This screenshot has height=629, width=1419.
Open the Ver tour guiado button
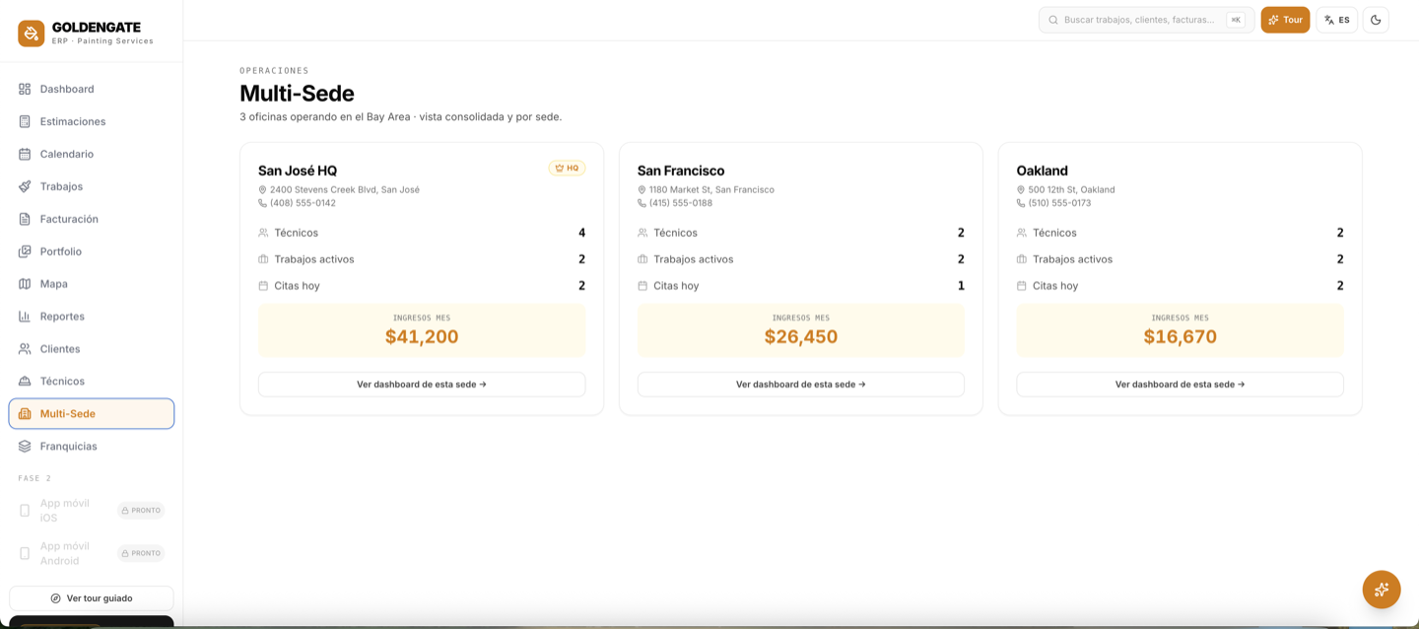92,598
